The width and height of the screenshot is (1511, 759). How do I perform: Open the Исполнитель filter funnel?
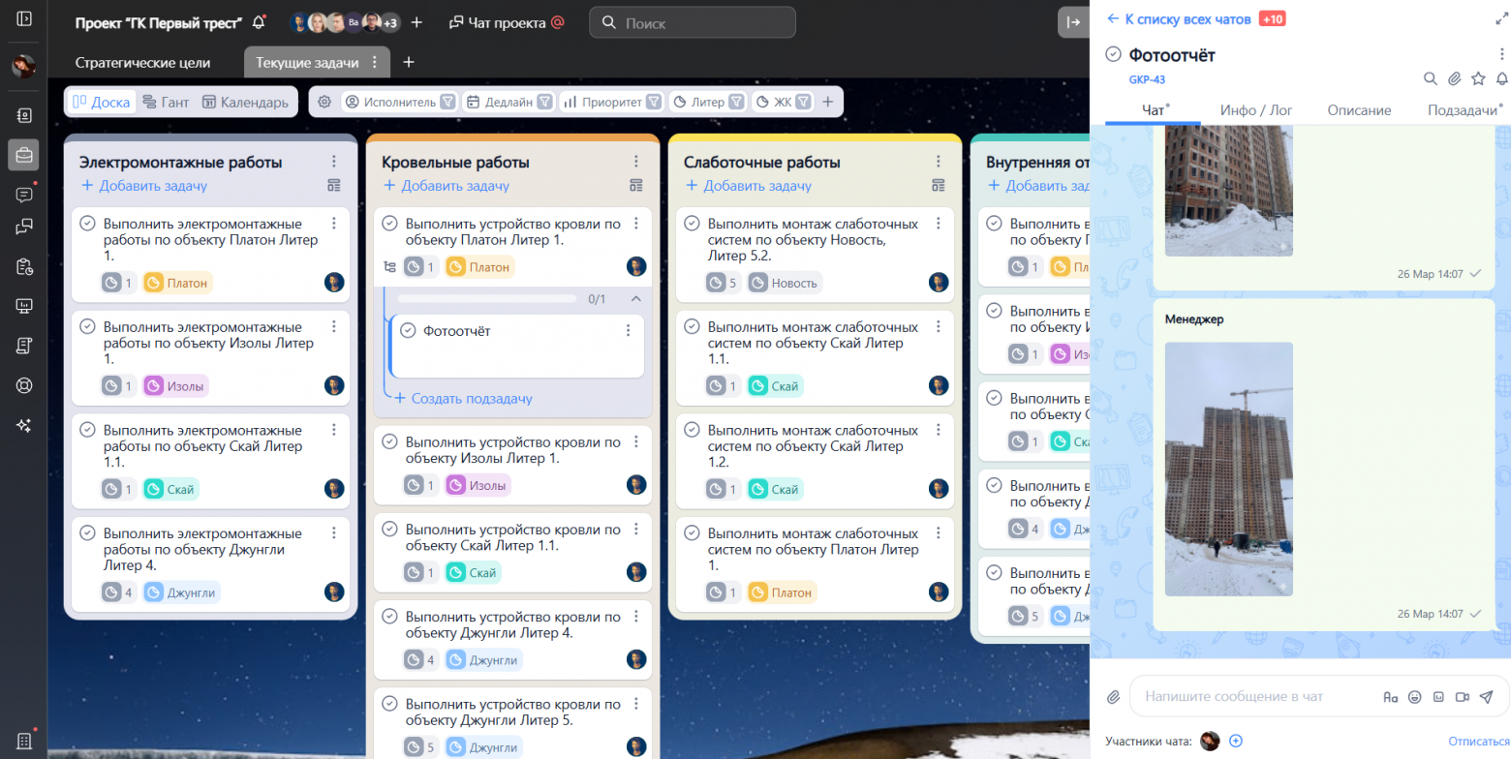[447, 102]
